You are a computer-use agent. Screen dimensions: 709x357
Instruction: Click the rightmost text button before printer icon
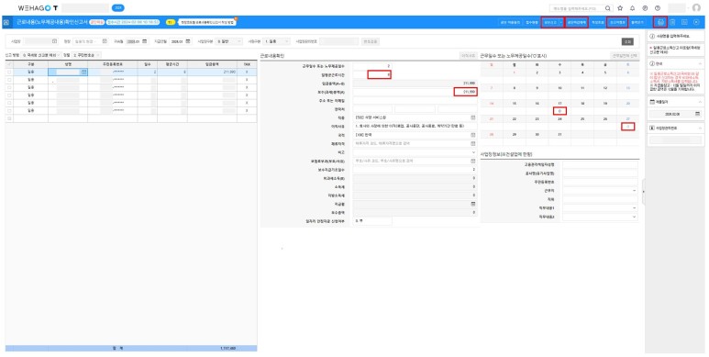click(637, 22)
